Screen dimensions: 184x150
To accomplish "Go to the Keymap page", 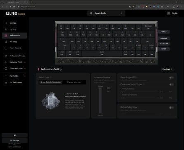I will pos(14,23).
